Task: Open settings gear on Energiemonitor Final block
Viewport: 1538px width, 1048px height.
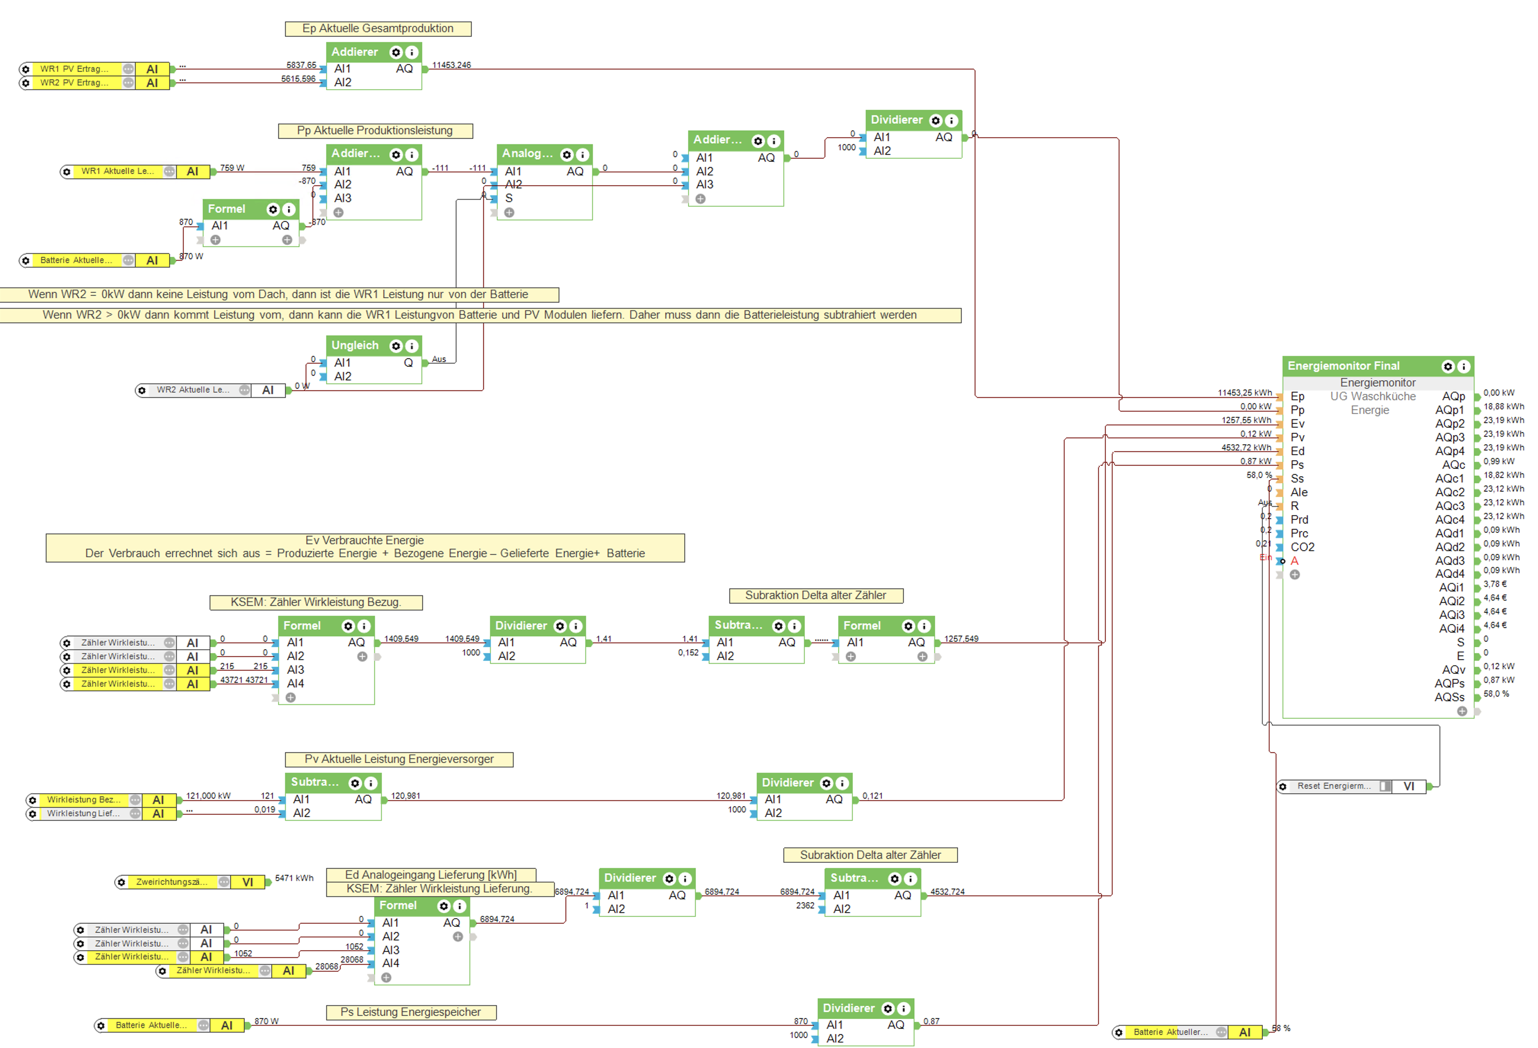Action: pos(1447,366)
